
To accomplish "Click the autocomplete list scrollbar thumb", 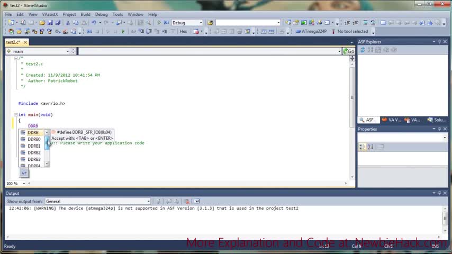I will tap(47, 142).
